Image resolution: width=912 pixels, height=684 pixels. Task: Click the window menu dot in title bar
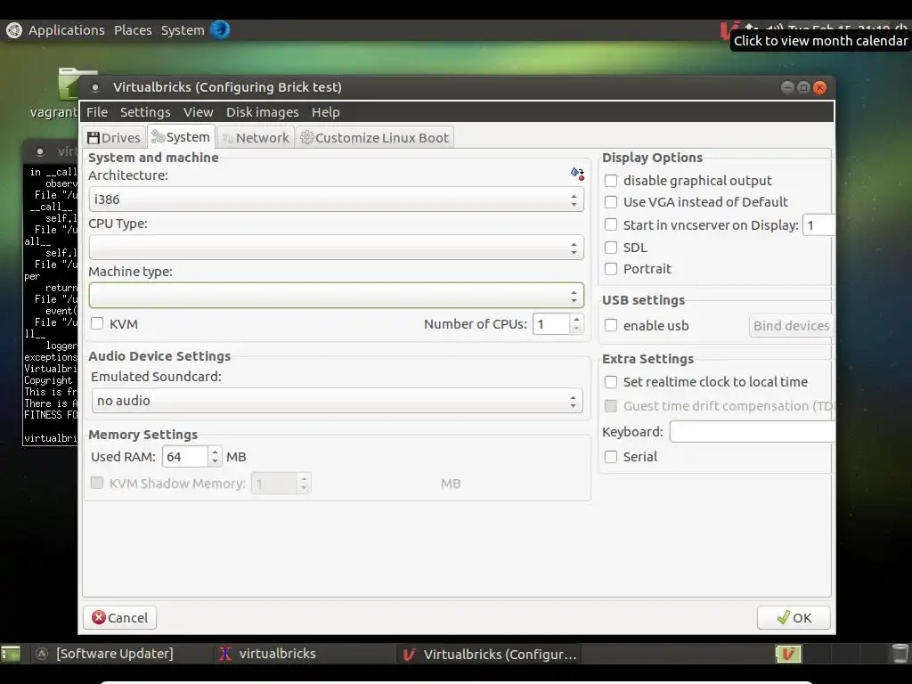click(95, 88)
